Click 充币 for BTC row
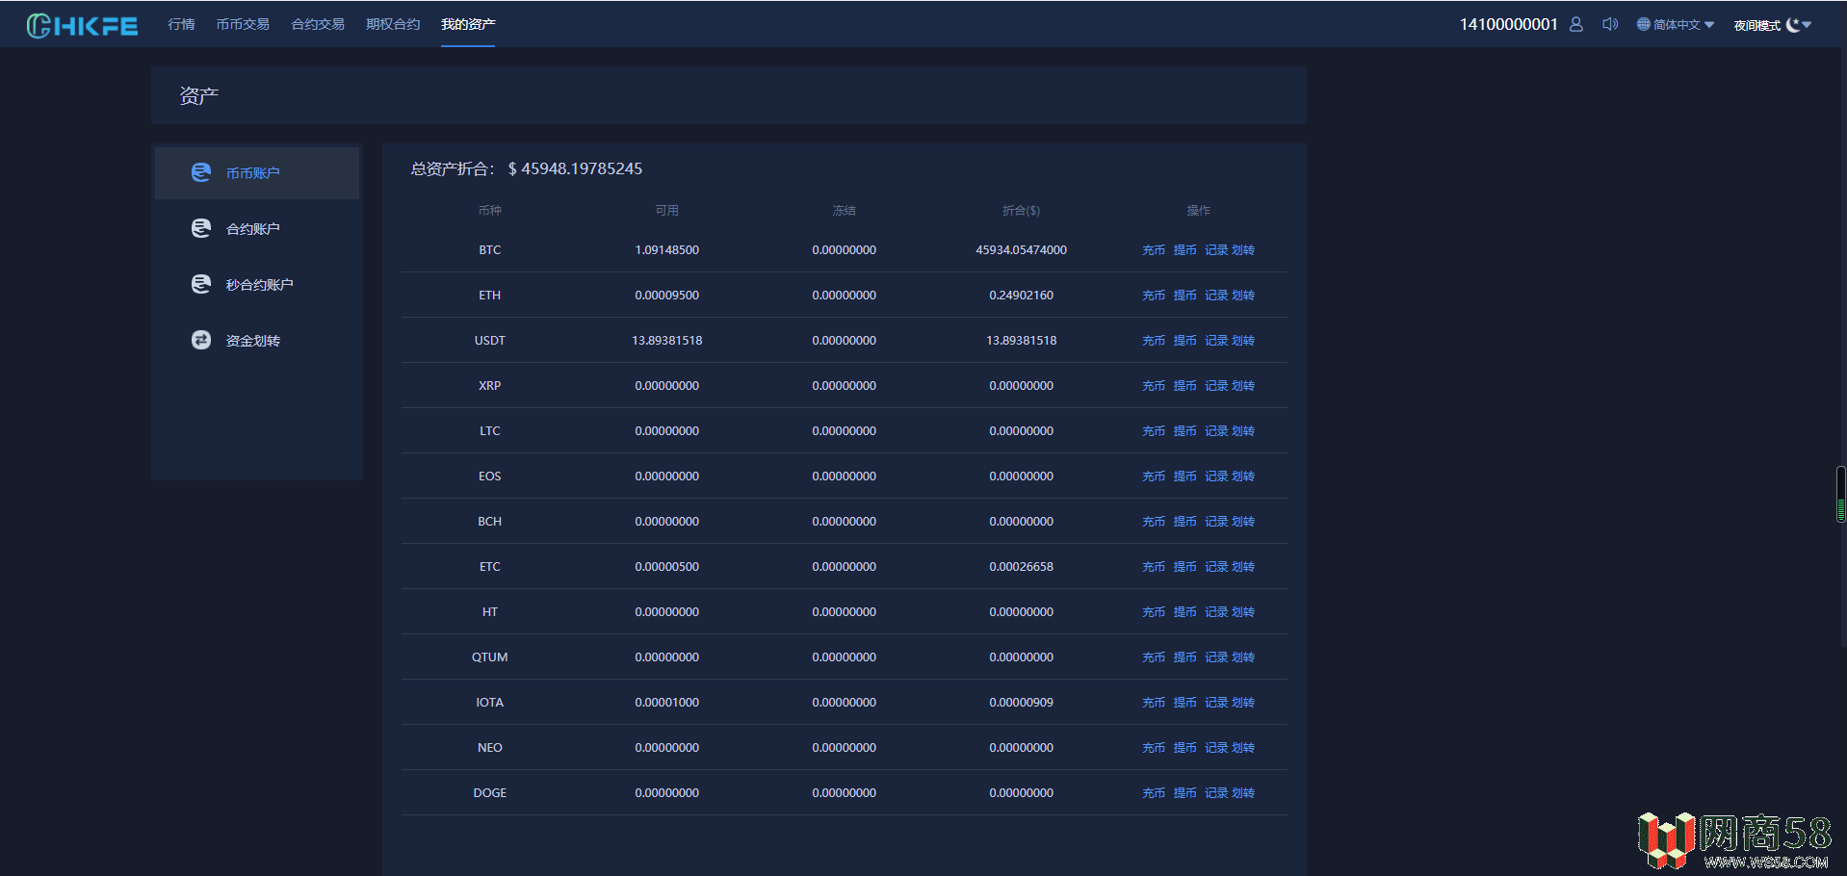1847x876 pixels. coord(1154,250)
